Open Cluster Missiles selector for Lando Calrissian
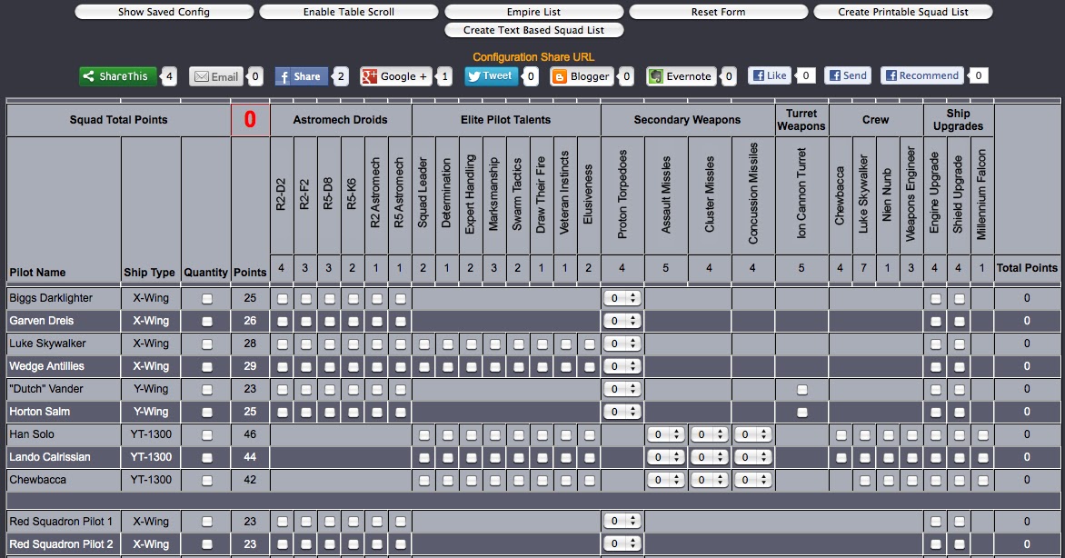This screenshot has height=558, width=1065. [x=709, y=457]
